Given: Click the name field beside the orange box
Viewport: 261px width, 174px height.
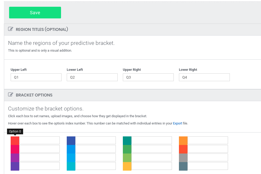Looking at the screenshot, I should point(208,141).
